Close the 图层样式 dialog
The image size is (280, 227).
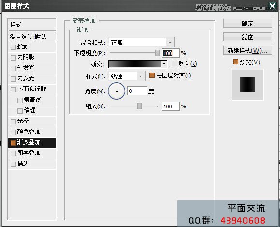point(272,6)
